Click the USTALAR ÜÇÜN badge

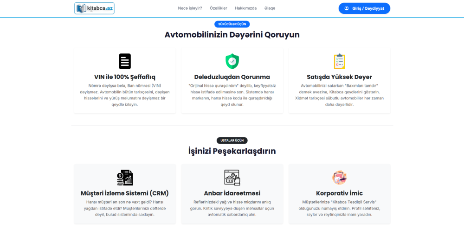click(232, 140)
